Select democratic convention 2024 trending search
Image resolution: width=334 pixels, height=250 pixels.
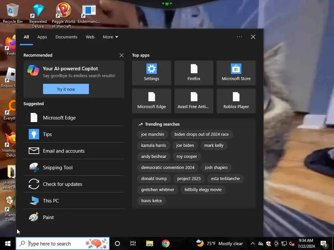pos(168,168)
